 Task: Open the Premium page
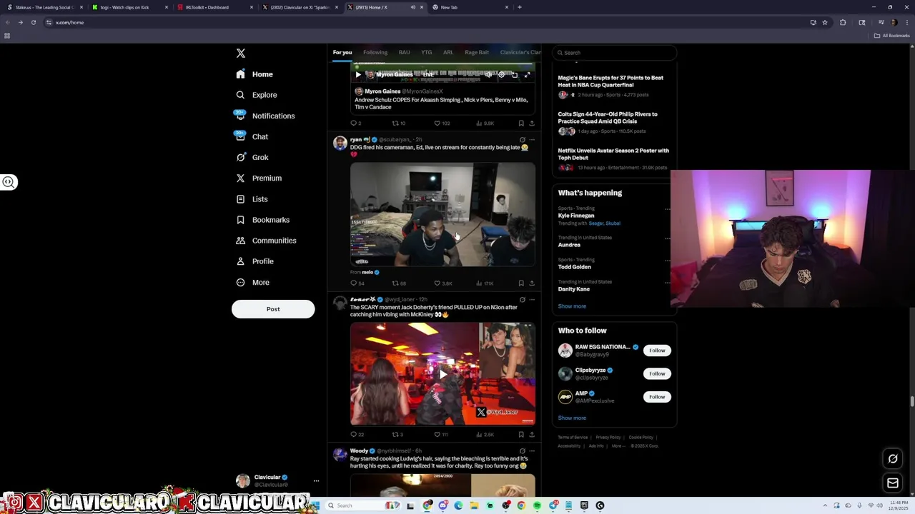pos(258,178)
